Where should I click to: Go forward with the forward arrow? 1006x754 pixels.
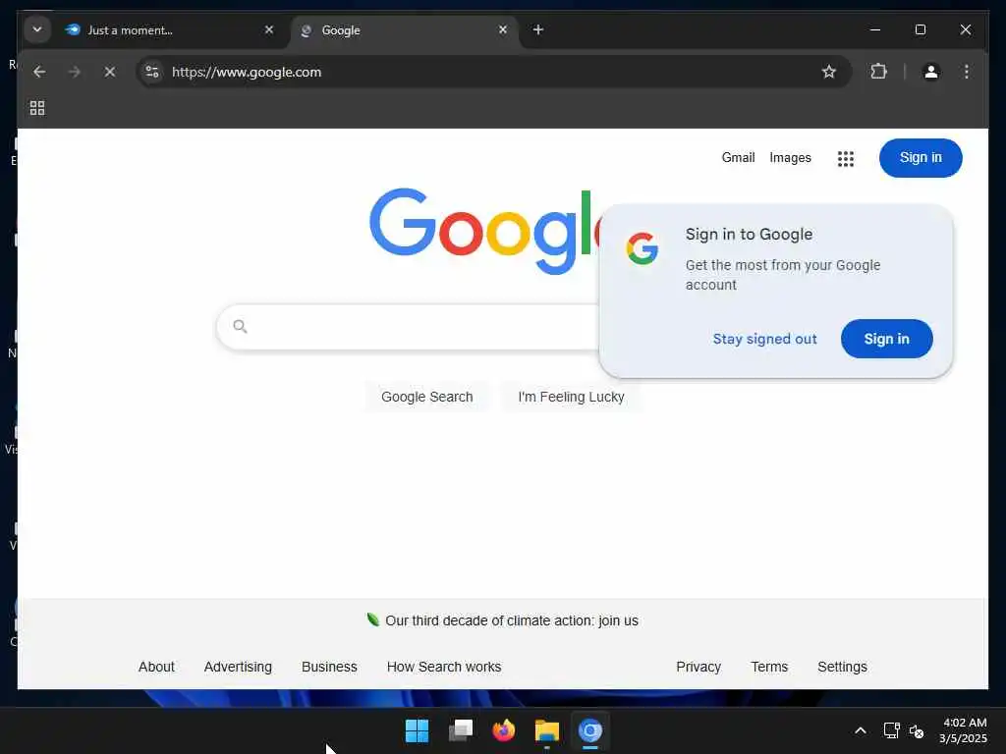point(75,72)
